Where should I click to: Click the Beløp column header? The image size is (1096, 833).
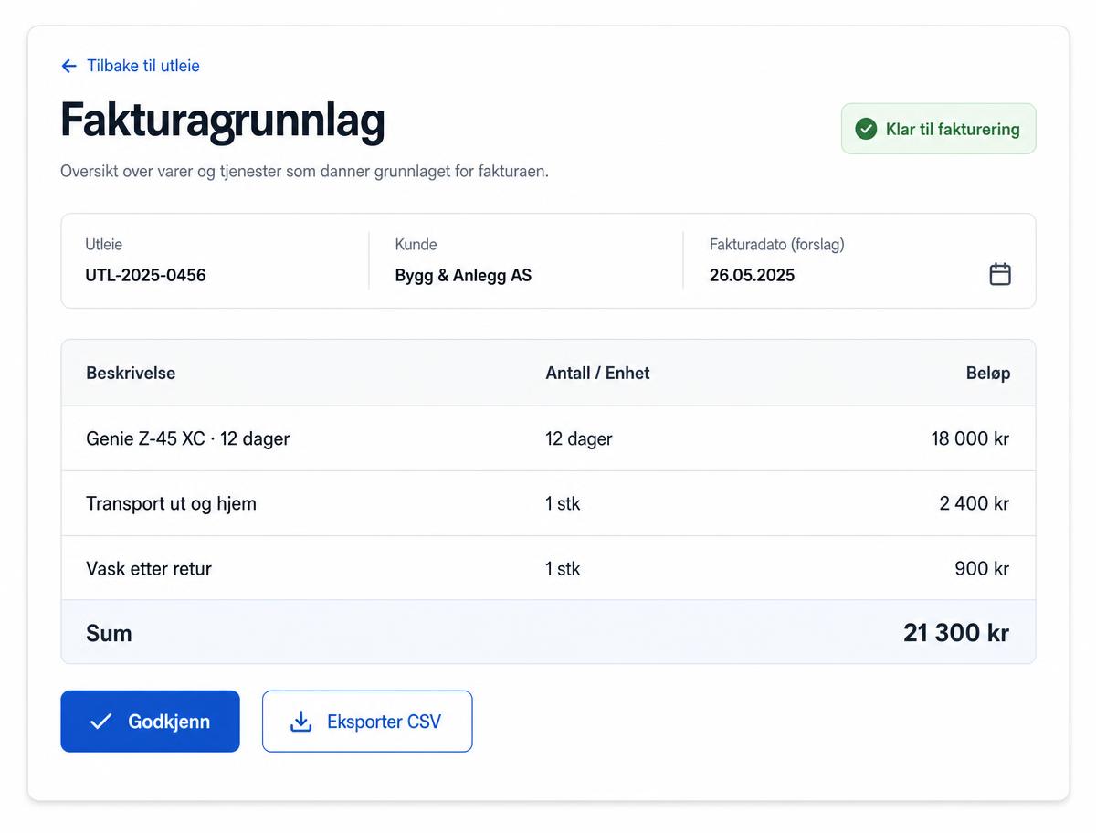pyautogui.click(x=988, y=373)
